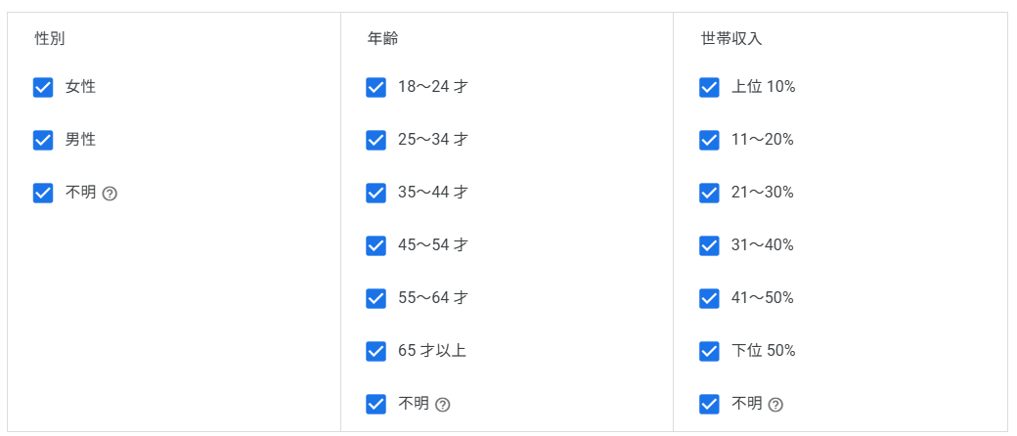Click help icon beside age 不明
This screenshot has width=1017, height=436.
[443, 405]
